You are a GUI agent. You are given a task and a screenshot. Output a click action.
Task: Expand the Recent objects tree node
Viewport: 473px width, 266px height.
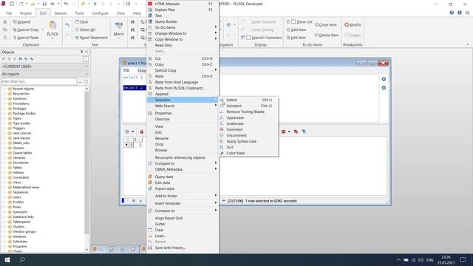pos(4,89)
